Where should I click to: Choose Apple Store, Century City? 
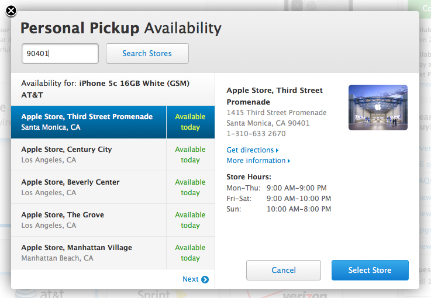tap(88, 154)
